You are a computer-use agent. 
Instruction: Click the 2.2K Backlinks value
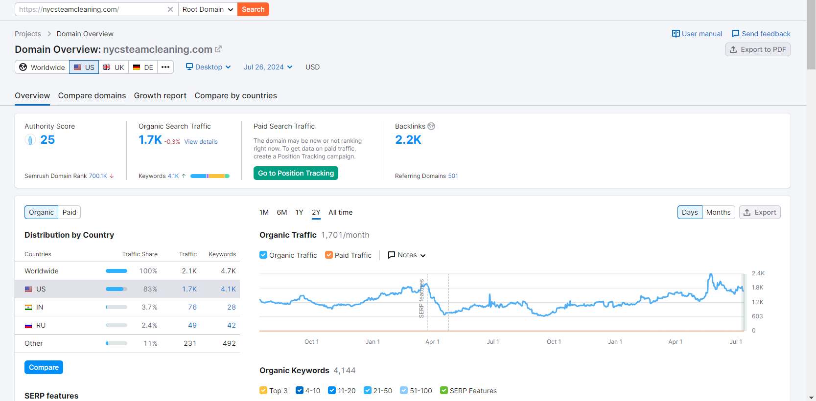(x=408, y=140)
